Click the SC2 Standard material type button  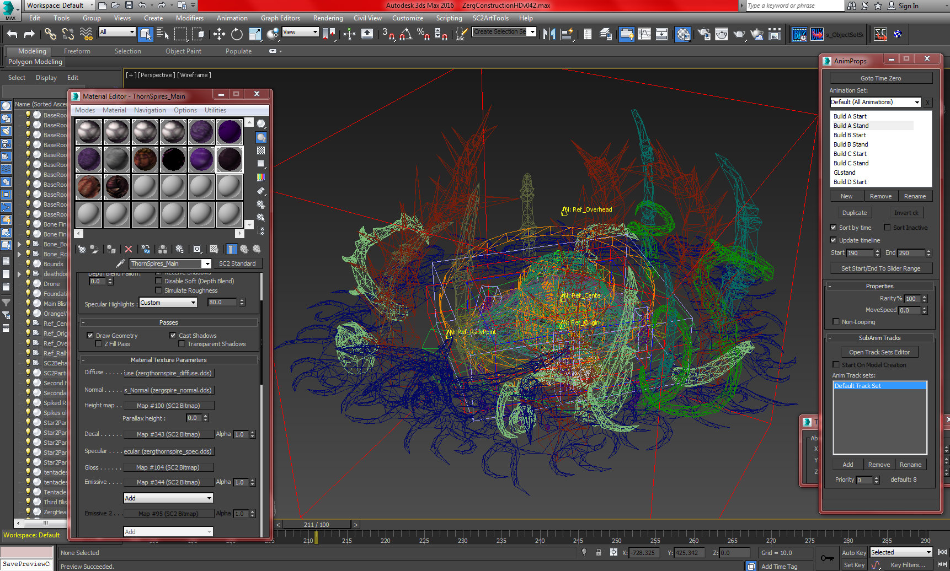237,263
